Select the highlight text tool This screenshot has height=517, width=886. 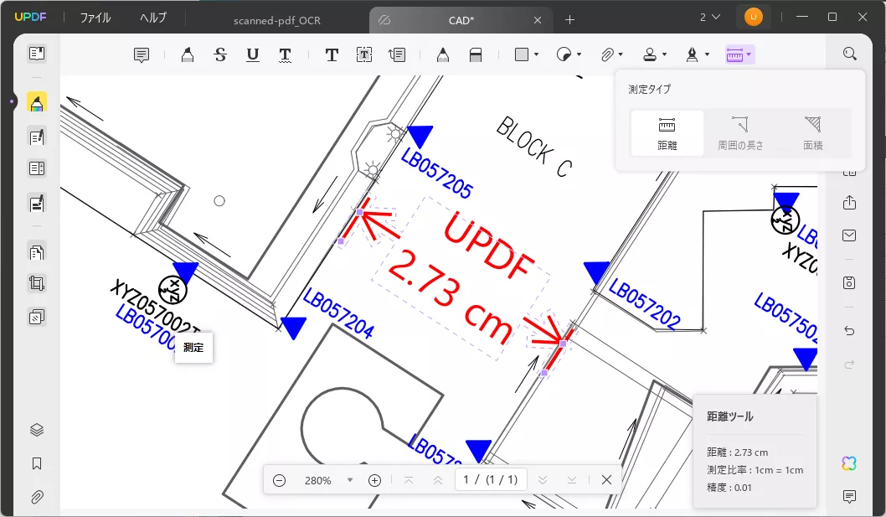[x=188, y=54]
